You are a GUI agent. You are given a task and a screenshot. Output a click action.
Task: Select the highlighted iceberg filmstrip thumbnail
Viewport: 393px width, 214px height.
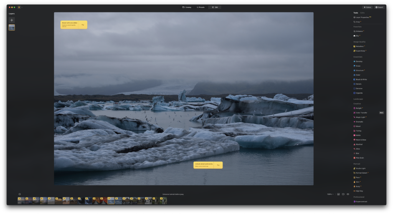(111, 201)
